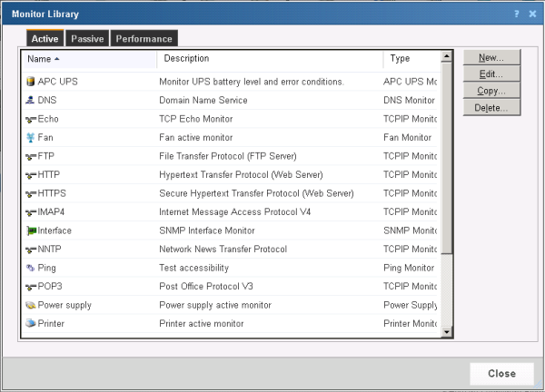Select the "Interface" monitor name
Viewport: 545px width, 392px height.
pos(54,230)
